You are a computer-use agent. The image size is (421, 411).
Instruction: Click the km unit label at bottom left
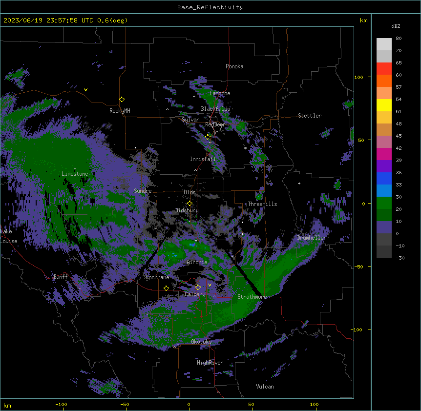click(7, 406)
